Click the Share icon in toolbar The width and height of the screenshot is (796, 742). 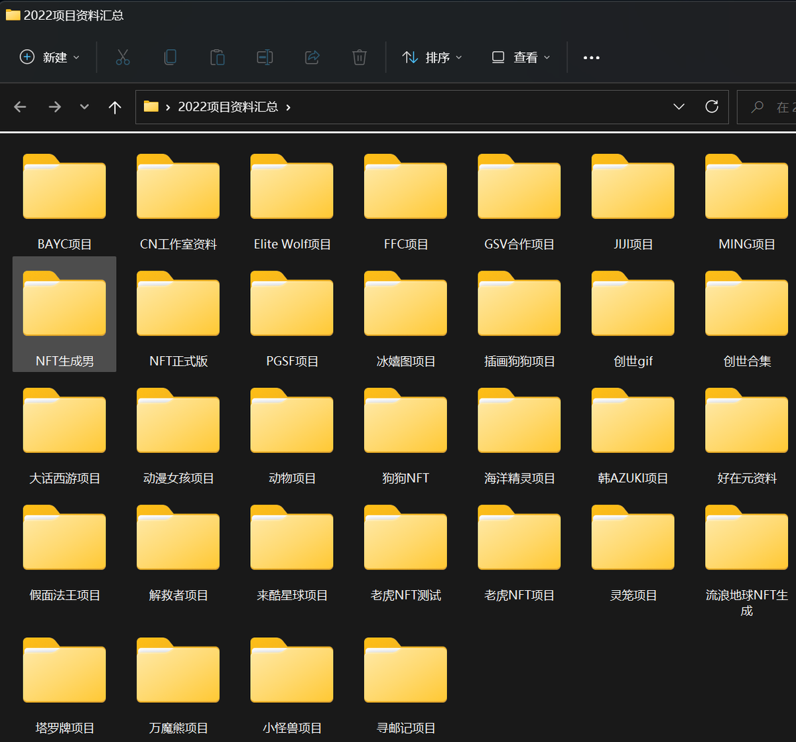(x=312, y=58)
